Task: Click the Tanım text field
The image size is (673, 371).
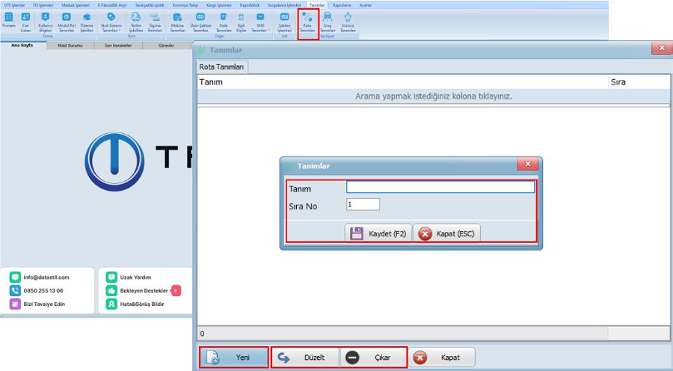Action: [440, 188]
